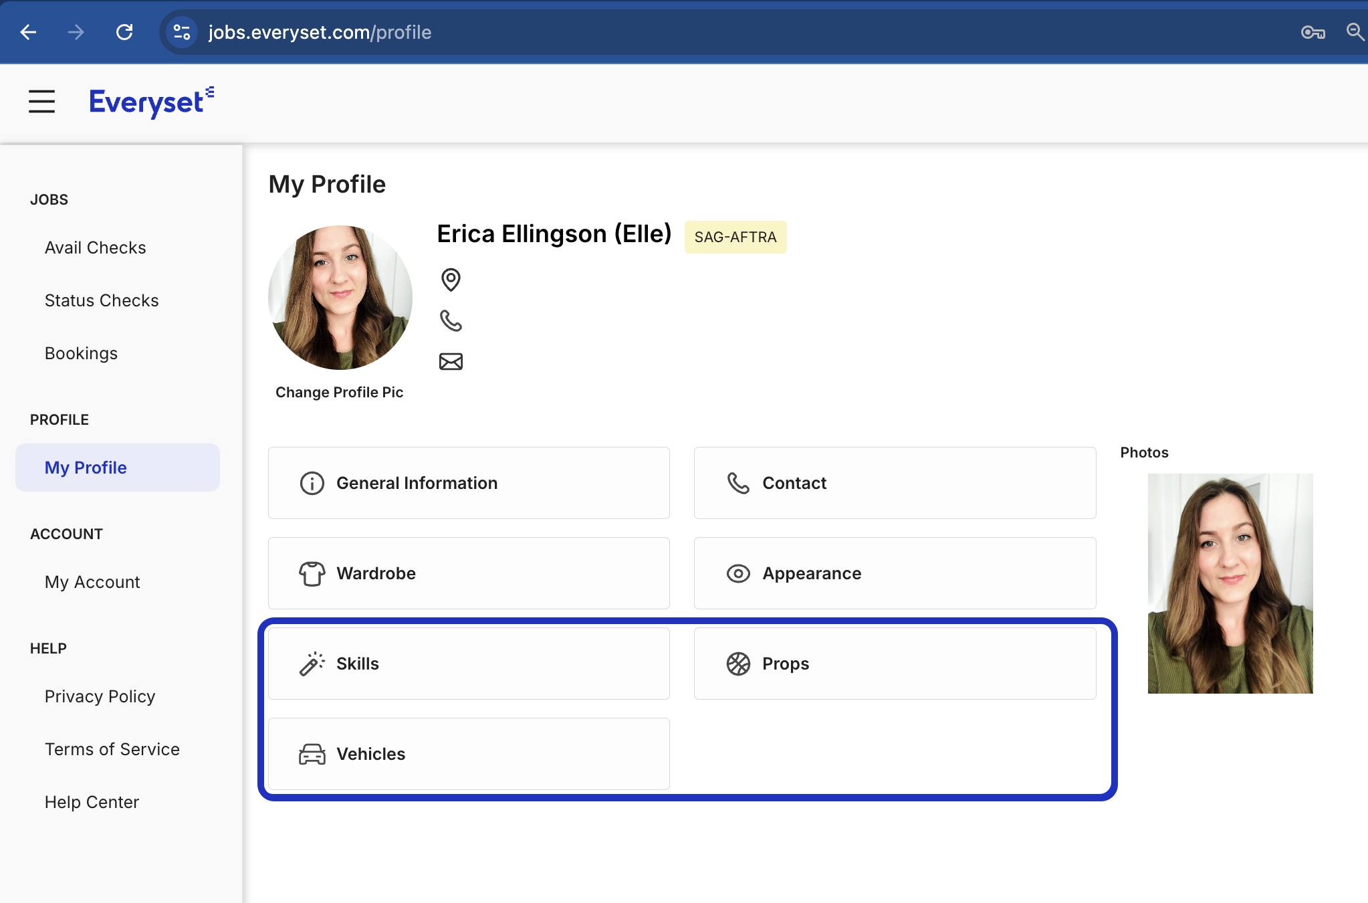
Task: Click the zoom magnifier icon in address bar
Action: coord(1355,32)
